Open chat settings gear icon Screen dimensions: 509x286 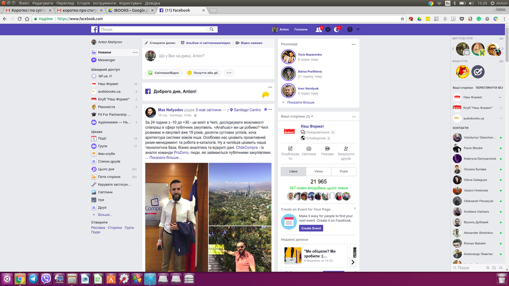point(488,268)
